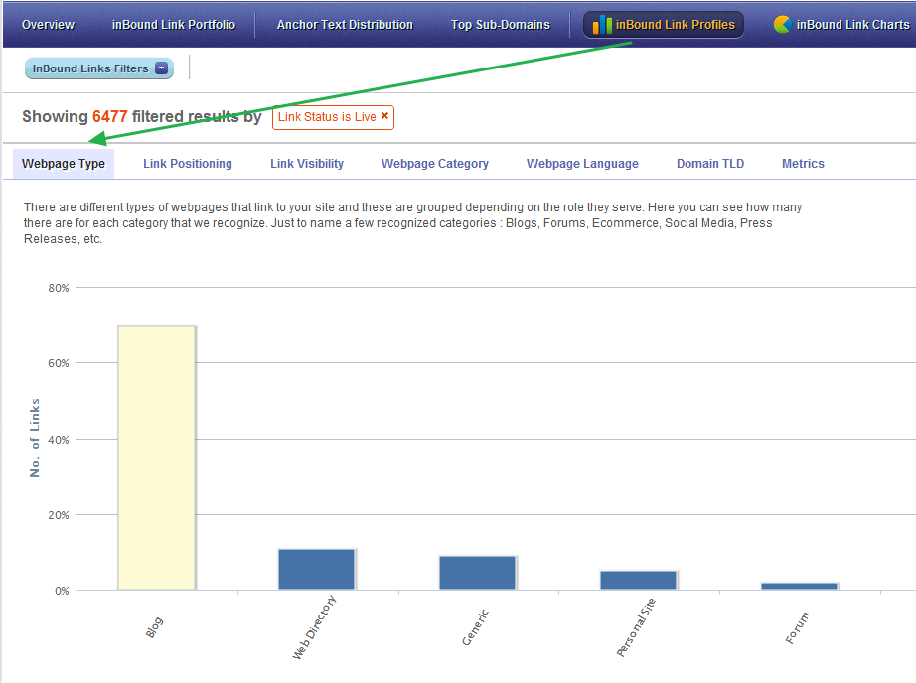Screen dimensions: 916x683
Task: Open Top Sub-Domains section
Action: tap(501, 25)
